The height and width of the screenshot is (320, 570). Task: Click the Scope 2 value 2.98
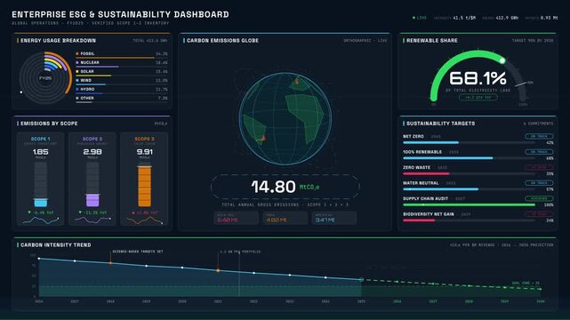(92, 152)
